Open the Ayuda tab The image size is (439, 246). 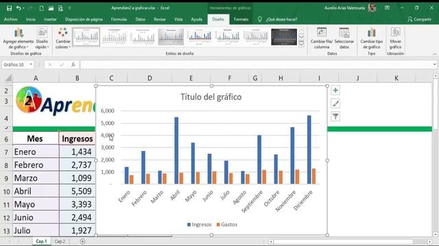197,19
